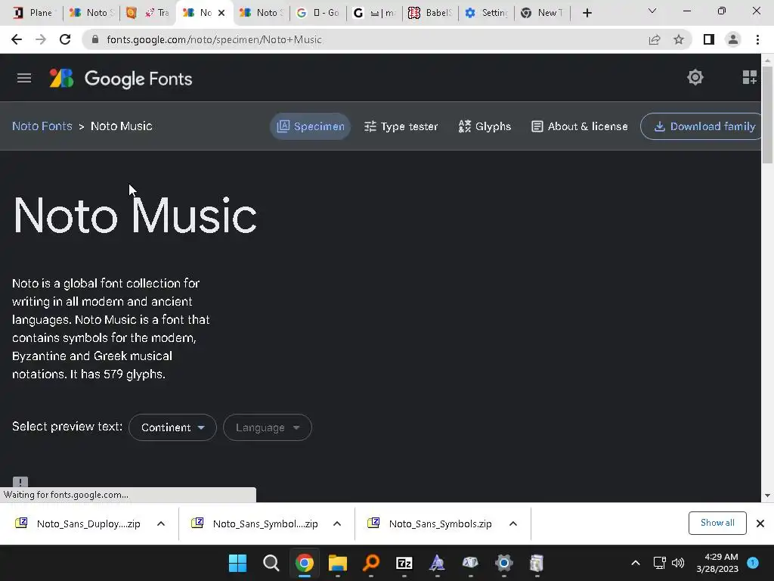Open a new tab with the plus button
Image resolution: width=774 pixels, height=581 pixels.
click(x=587, y=13)
